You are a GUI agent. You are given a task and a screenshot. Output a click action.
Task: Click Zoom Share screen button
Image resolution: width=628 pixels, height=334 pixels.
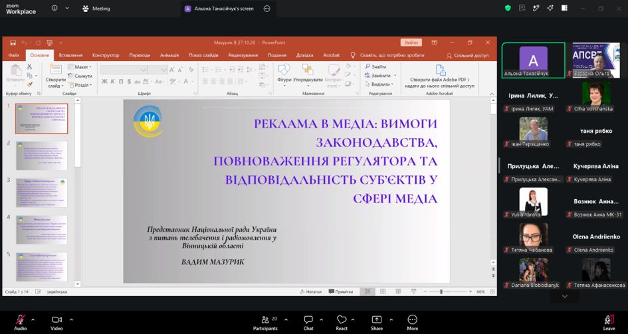point(377,323)
